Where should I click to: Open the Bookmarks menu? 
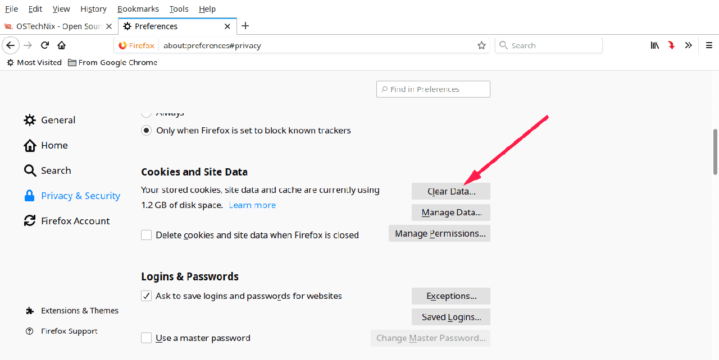click(138, 9)
